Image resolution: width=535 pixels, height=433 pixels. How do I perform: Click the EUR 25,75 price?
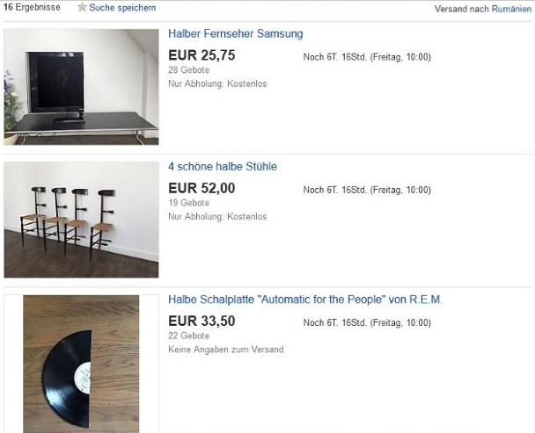point(202,55)
